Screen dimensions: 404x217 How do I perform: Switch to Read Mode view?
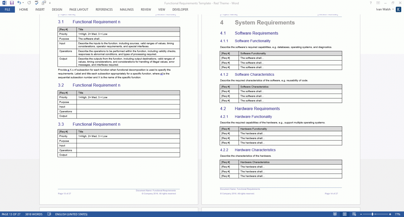pos(335,214)
